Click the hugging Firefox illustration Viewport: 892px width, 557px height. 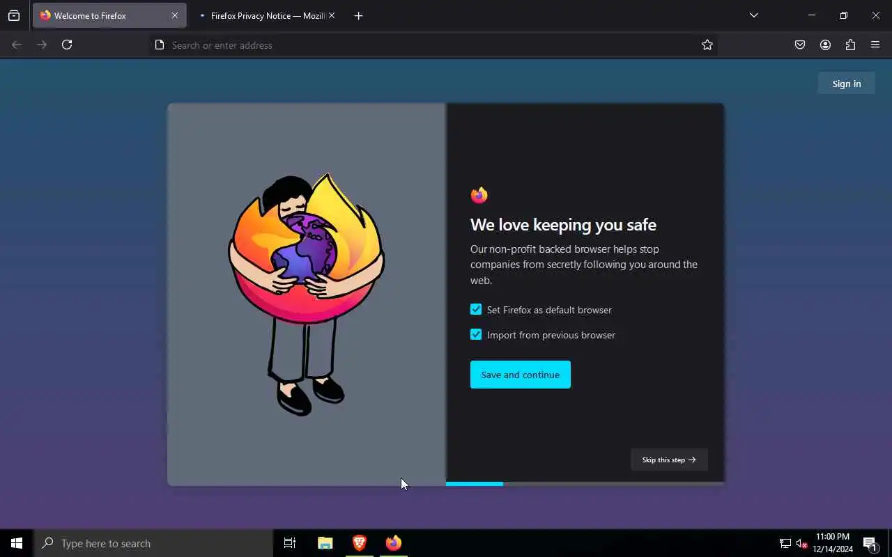click(307, 295)
